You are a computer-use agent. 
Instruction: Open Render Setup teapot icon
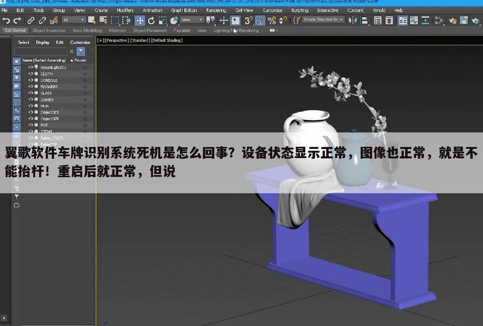point(452,21)
